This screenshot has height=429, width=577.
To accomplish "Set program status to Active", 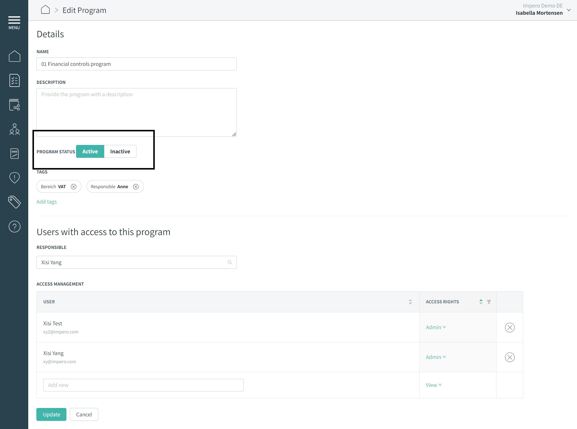I will [90, 152].
